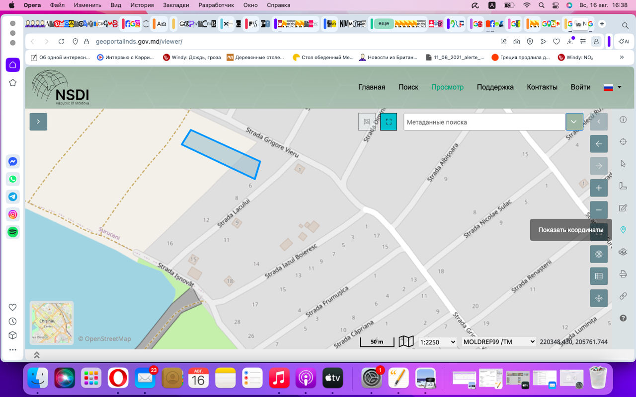636x397 pixels.
Task: Open the OpenStreetMap attribution link
Action: 104,339
